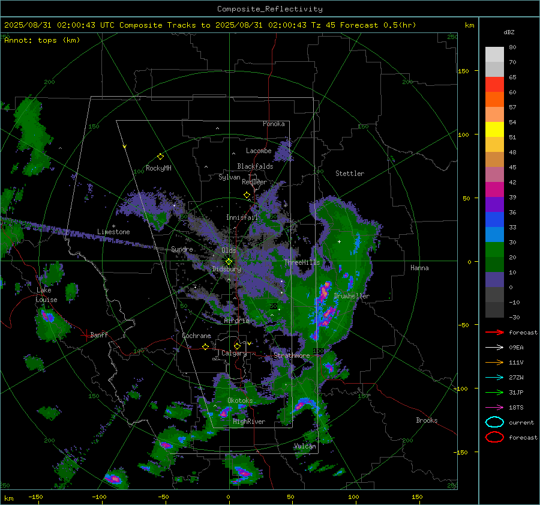
Task: Click the storm cell near Lake Louise
Action: tap(47, 316)
